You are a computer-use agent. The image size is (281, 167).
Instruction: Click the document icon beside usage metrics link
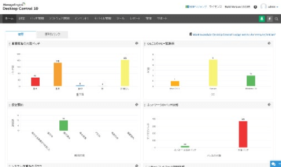(191, 34)
